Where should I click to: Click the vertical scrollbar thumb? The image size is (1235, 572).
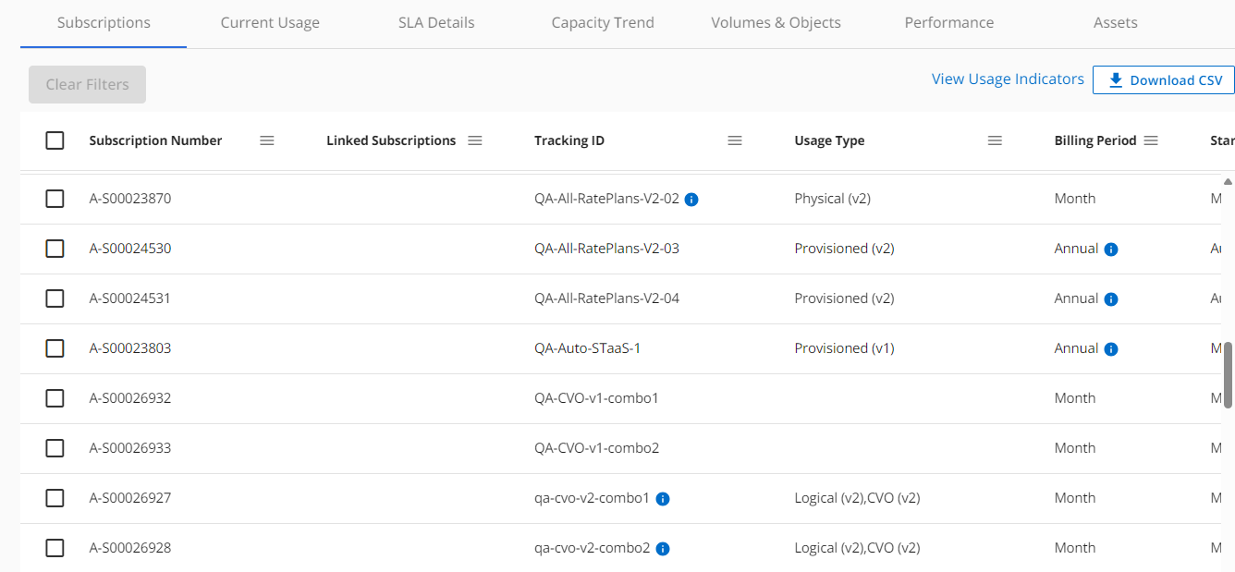tap(1228, 375)
